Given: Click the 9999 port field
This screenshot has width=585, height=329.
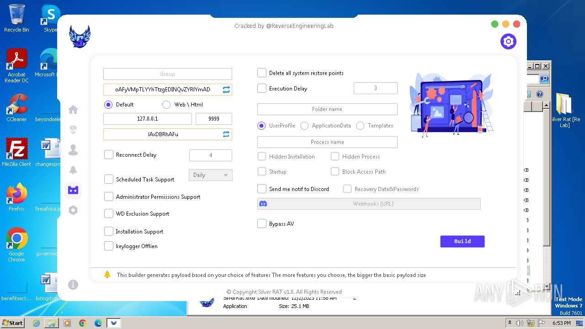Looking at the screenshot, I should (214, 119).
